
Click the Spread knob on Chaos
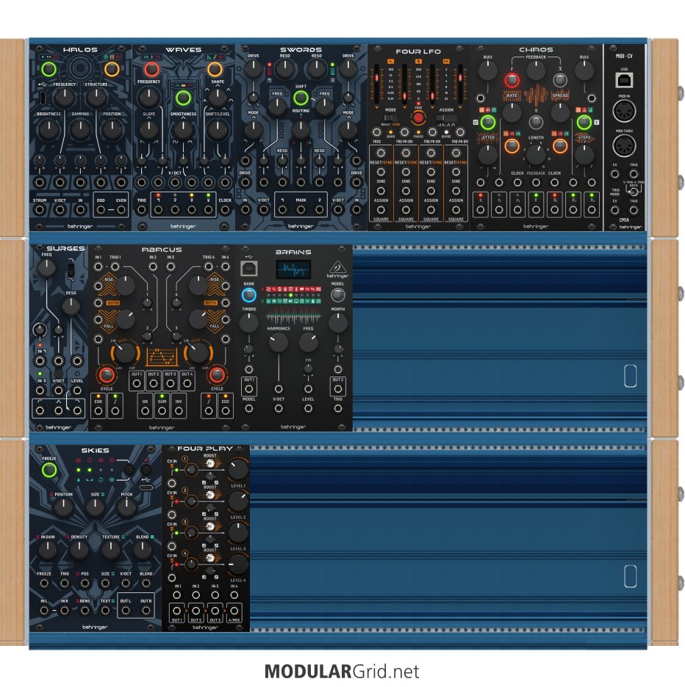(560, 112)
